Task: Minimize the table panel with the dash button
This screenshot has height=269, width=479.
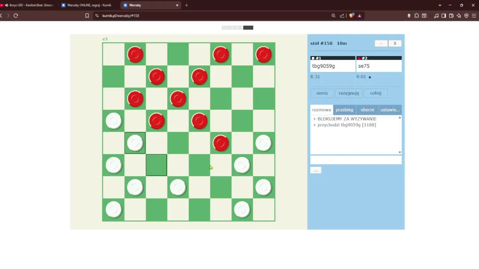Action: pos(381,43)
